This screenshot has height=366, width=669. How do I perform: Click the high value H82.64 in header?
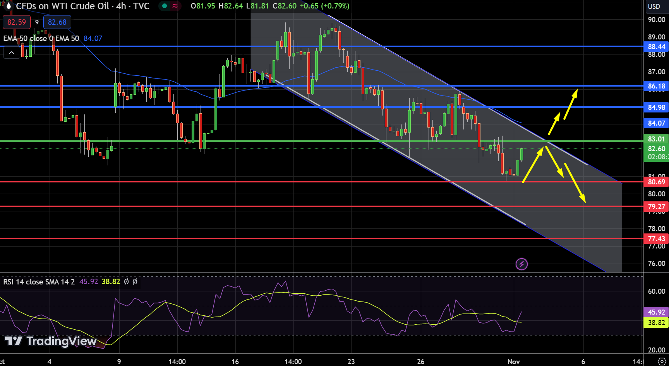231,6
